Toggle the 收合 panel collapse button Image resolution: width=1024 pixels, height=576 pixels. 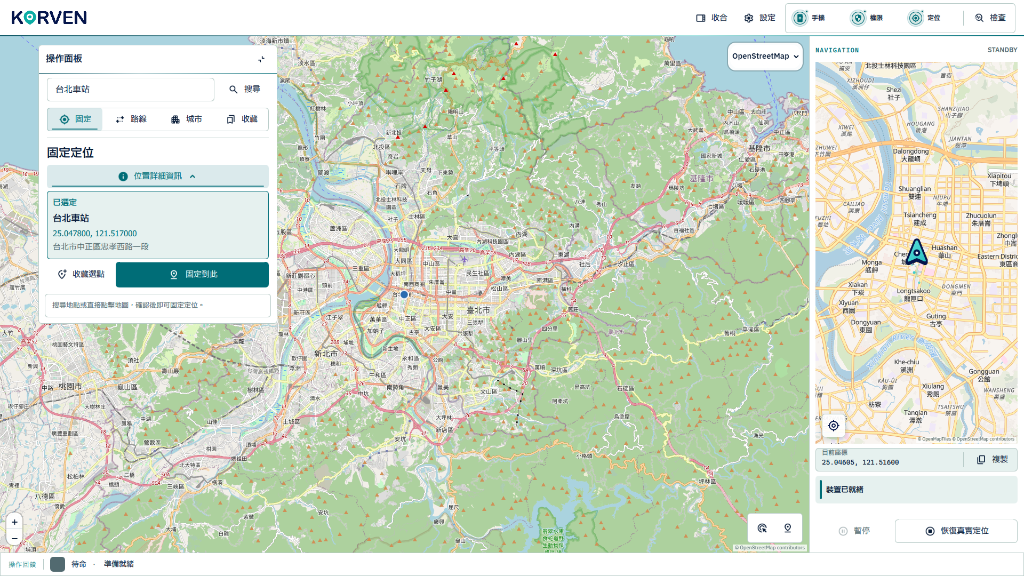[x=712, y=18]
